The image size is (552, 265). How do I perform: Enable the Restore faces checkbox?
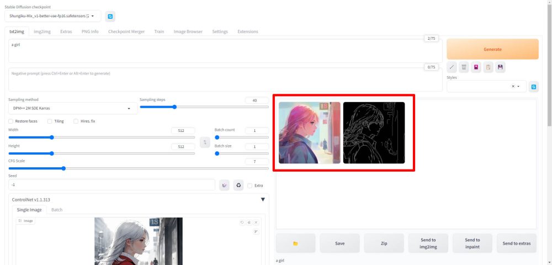tap(11, 121)
